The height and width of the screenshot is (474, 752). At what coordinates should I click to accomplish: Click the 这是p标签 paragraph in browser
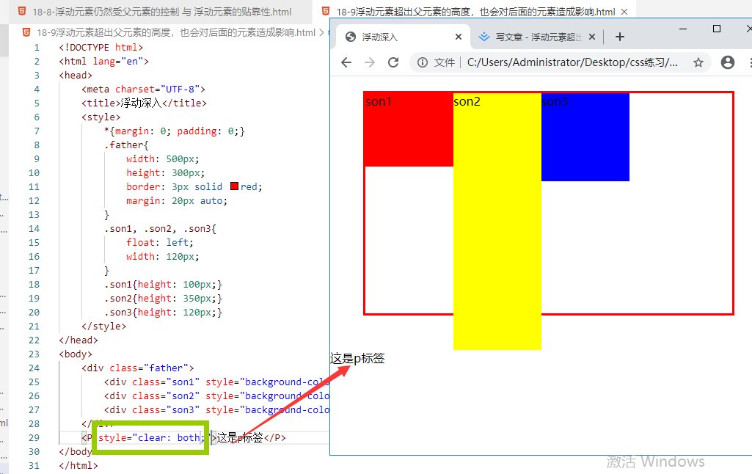(357, 358)
